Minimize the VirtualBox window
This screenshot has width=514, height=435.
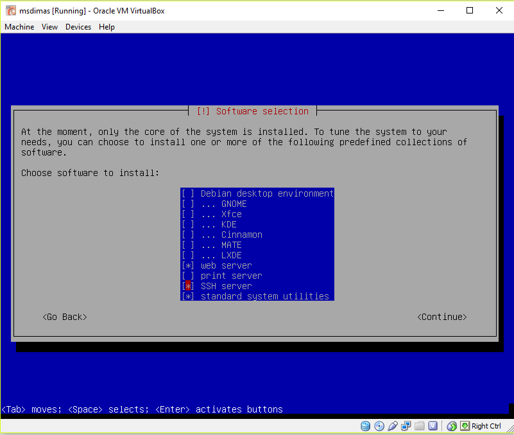click(x=441, y=10)
